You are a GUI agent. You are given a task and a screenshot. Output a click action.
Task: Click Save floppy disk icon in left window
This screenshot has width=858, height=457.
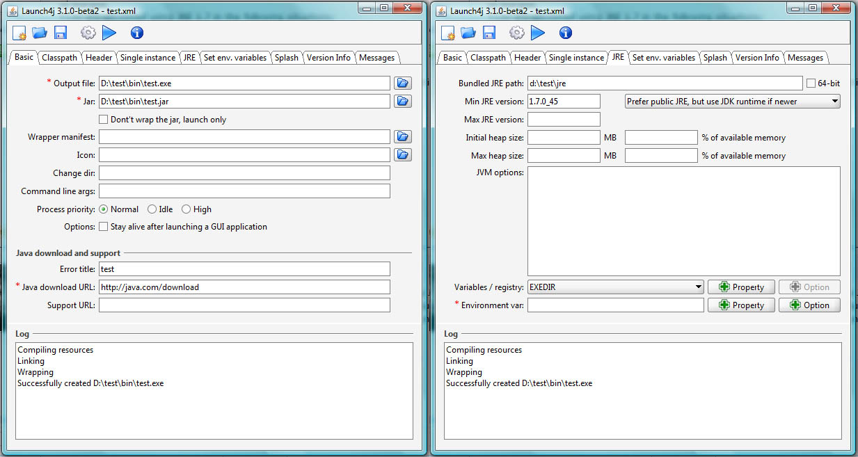(60, 33)
